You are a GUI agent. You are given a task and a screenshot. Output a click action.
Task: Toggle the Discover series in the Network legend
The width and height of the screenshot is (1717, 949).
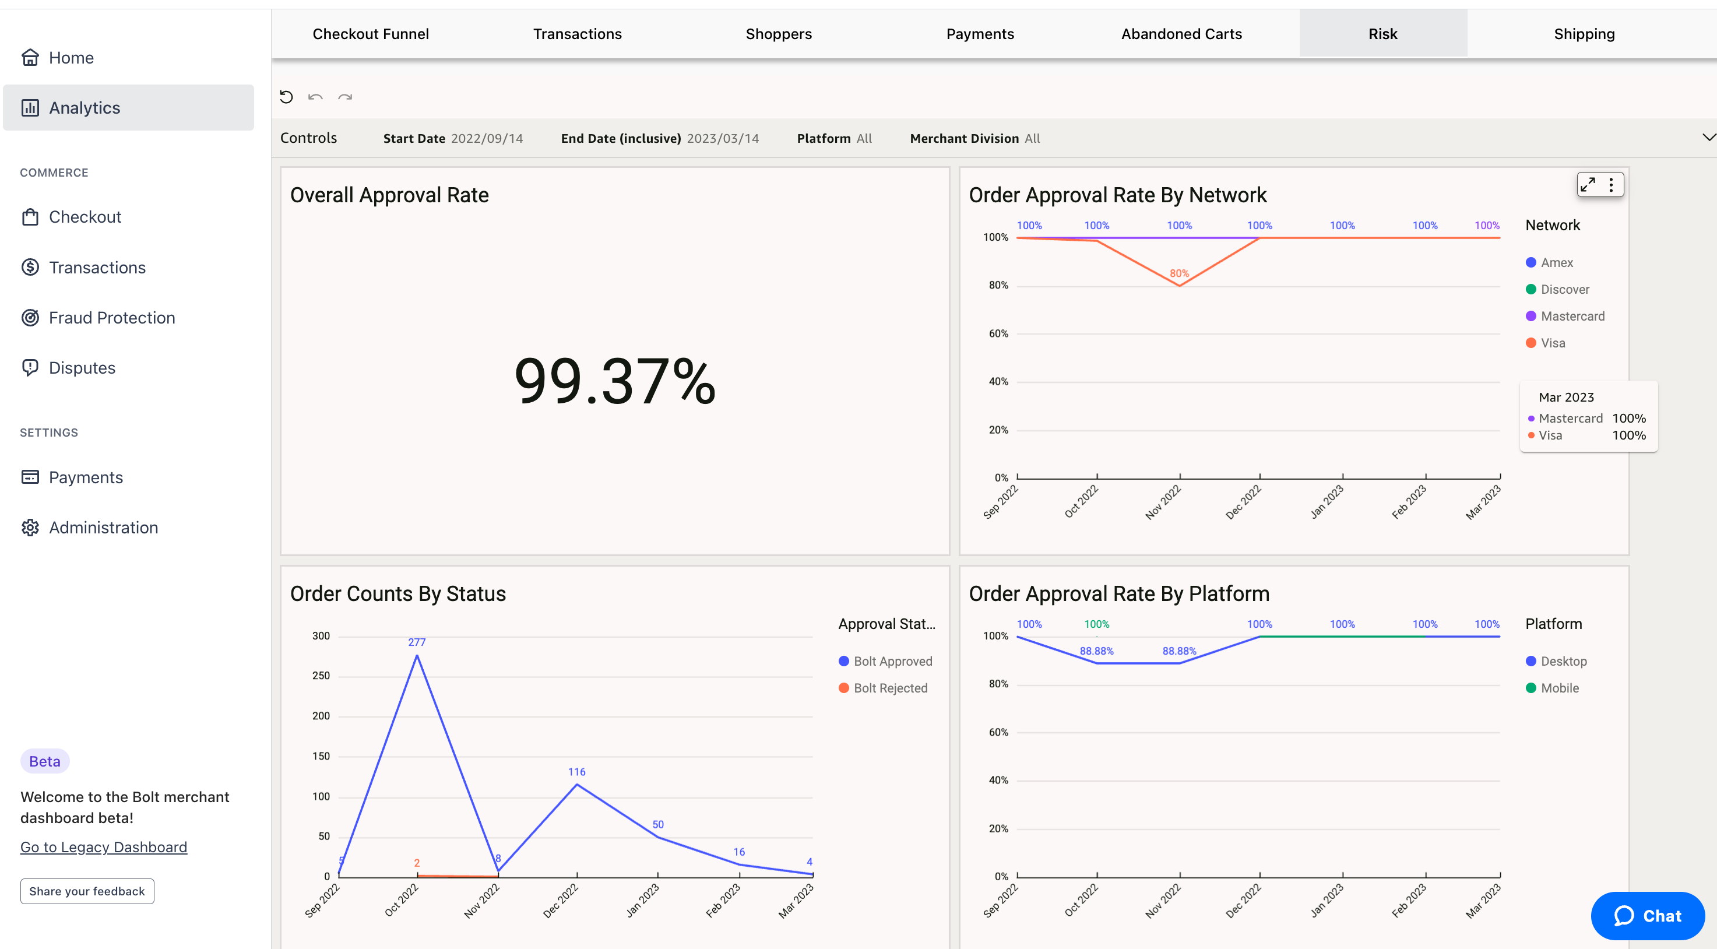tap(1557, 289)
